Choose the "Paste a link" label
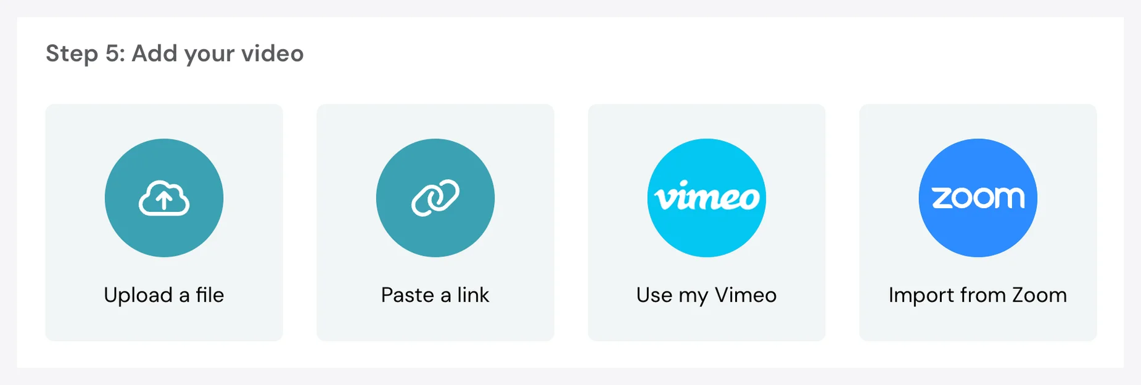The width and height of the screenshot is (1141, 385). point(435,295)
